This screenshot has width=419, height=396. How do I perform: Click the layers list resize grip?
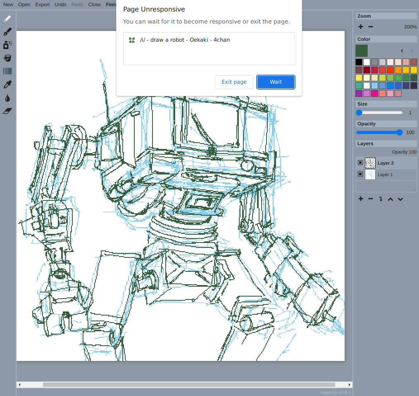click(x=414, y=190)
